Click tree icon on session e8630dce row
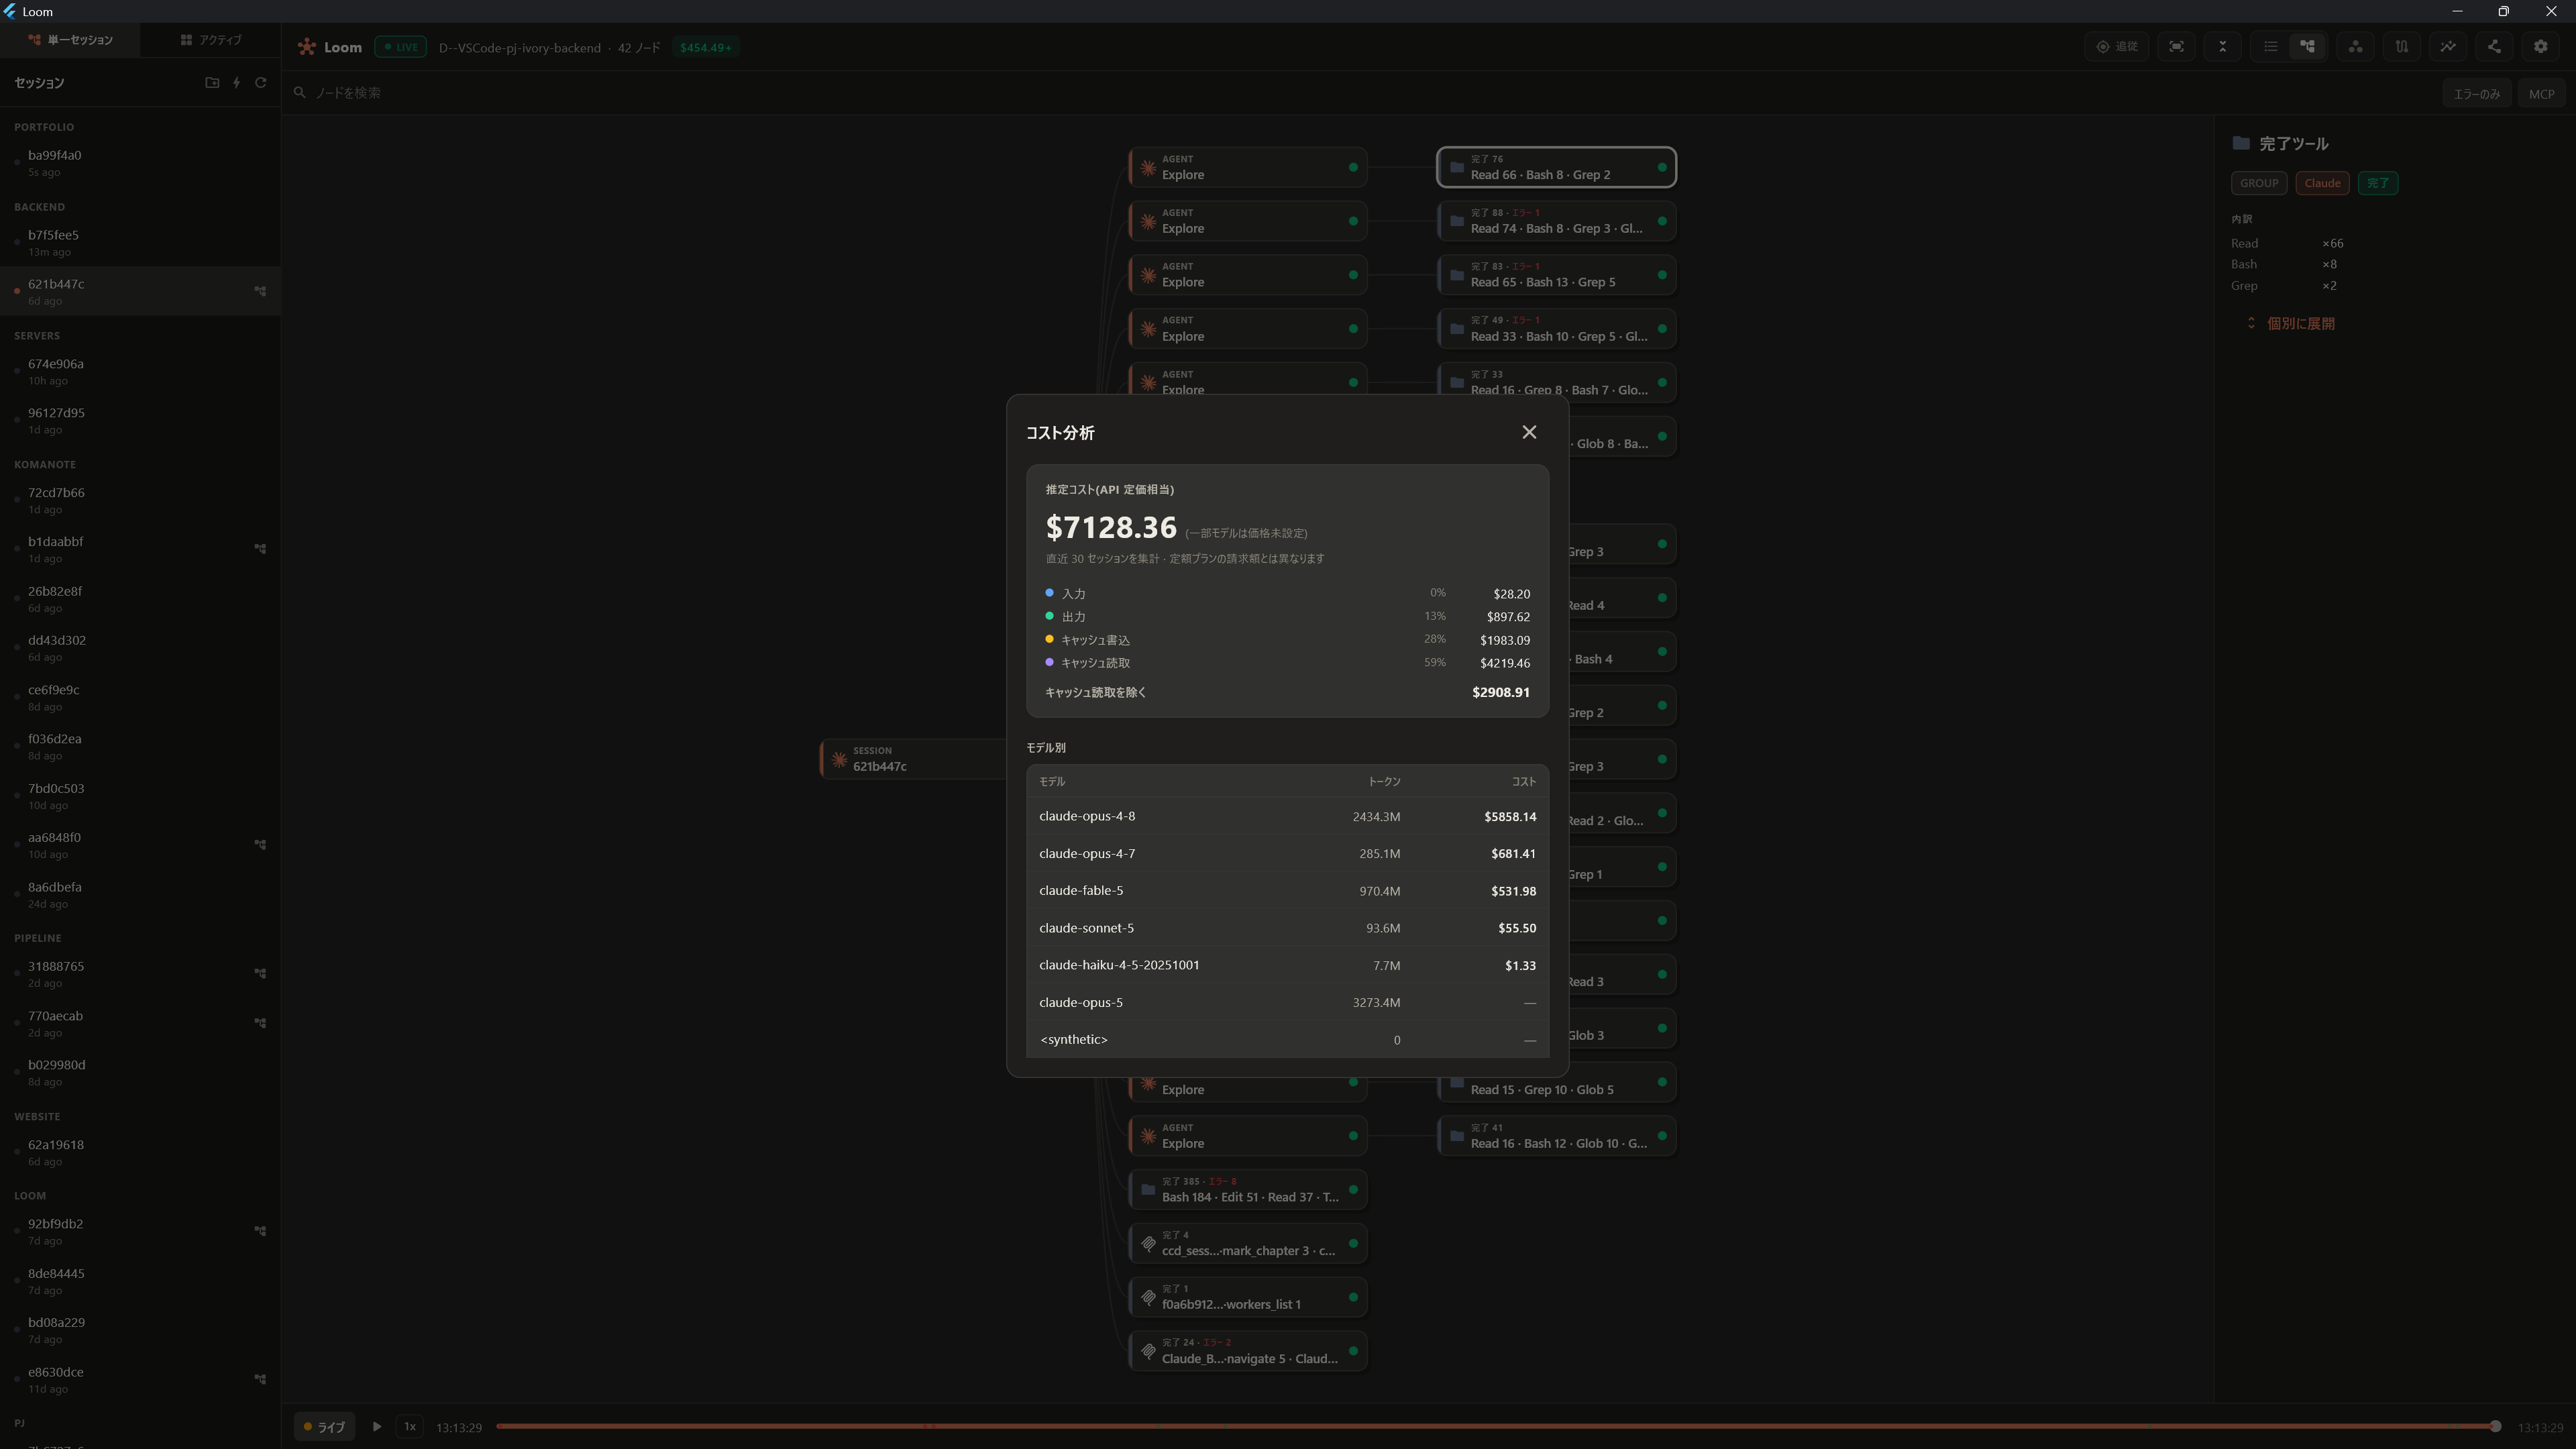2576x1449 pixels. pyautogui.click(x=260, y=1380)
